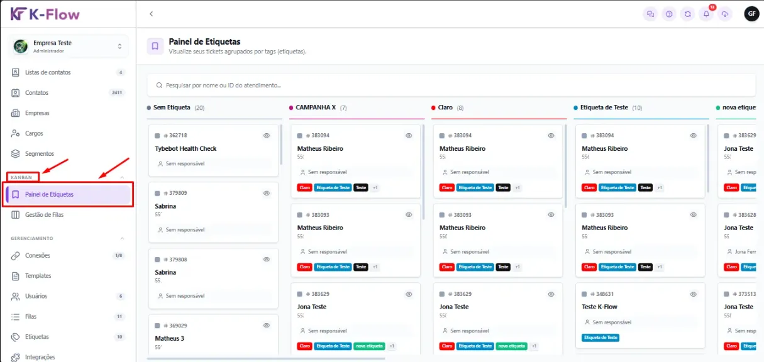Open Painel de Etiquetas in the sidebar
This screenshot has height=362, width=764.
point(69,195)
